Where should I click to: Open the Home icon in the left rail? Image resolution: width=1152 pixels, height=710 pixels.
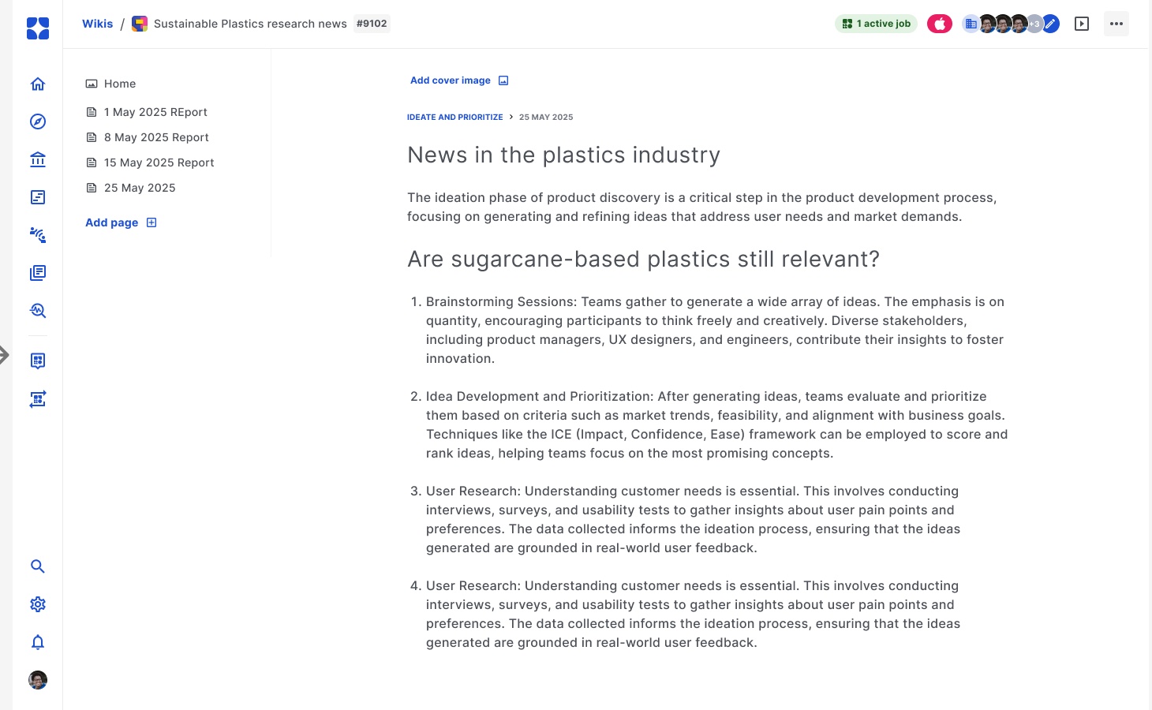[x=38, y=84]
